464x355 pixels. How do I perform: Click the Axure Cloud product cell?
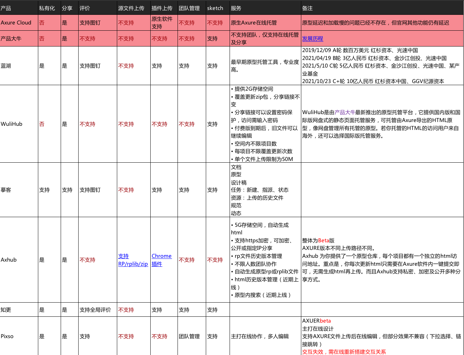[19, 23]
